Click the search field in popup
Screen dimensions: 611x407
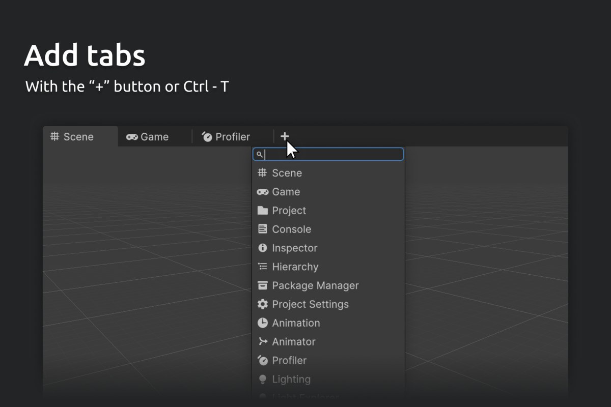328,154
